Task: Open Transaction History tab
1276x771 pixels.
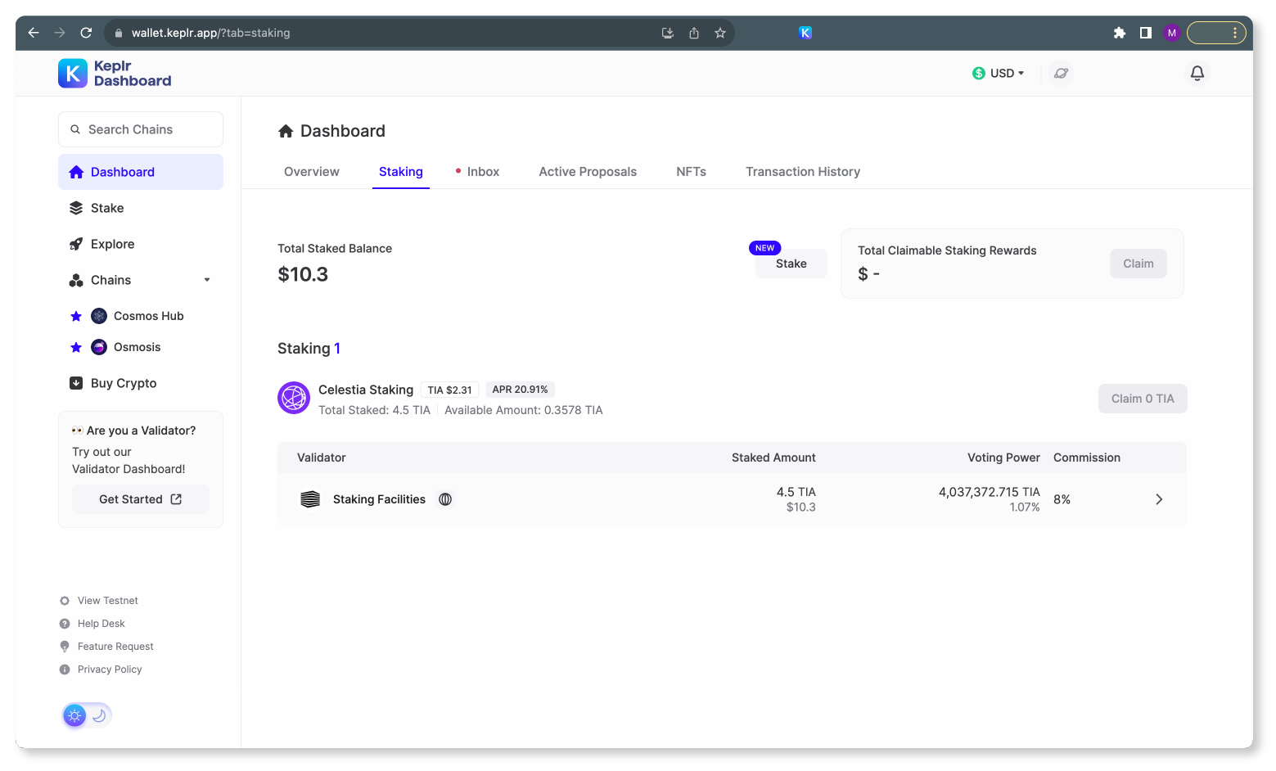Action: [x=803, y=172]
